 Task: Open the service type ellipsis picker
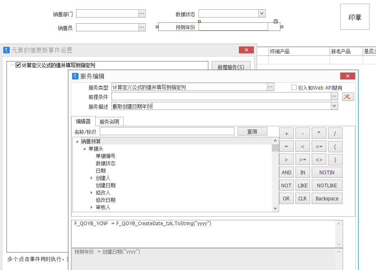pos(271,87)
